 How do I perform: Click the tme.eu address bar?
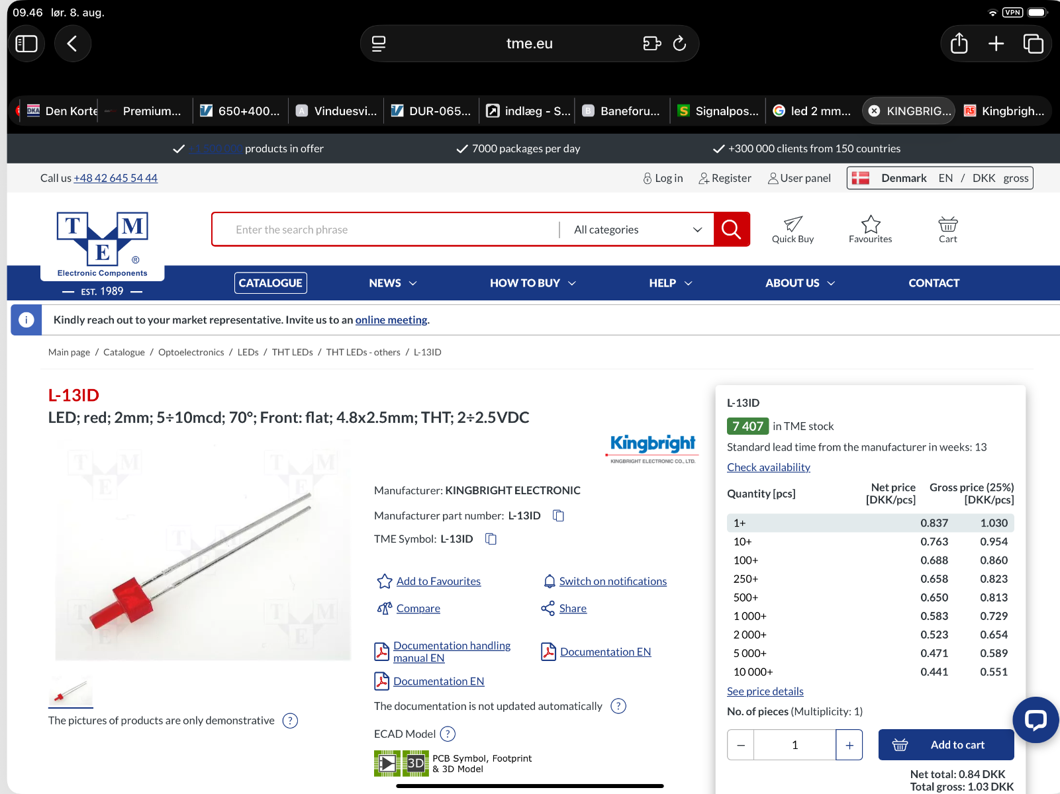tap(529, 44)
